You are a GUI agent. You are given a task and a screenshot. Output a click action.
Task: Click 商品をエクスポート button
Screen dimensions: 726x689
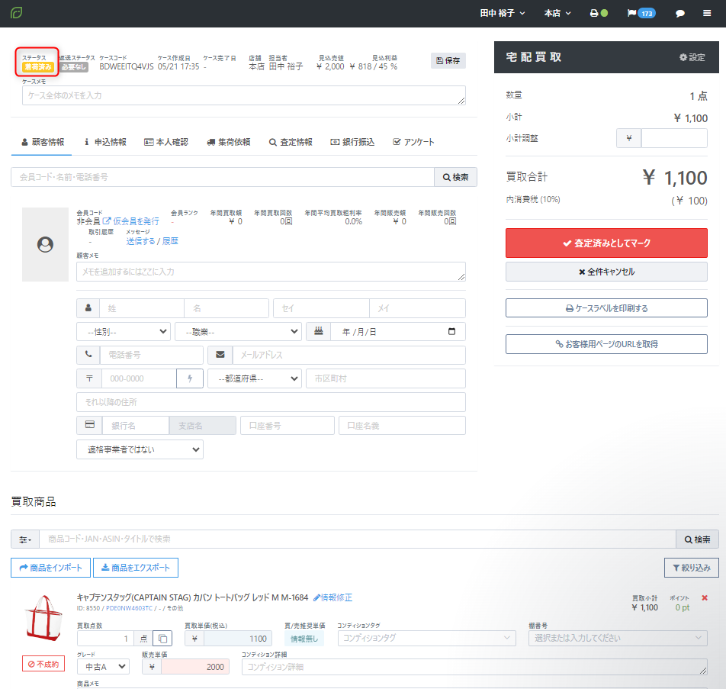pos(136,568)
